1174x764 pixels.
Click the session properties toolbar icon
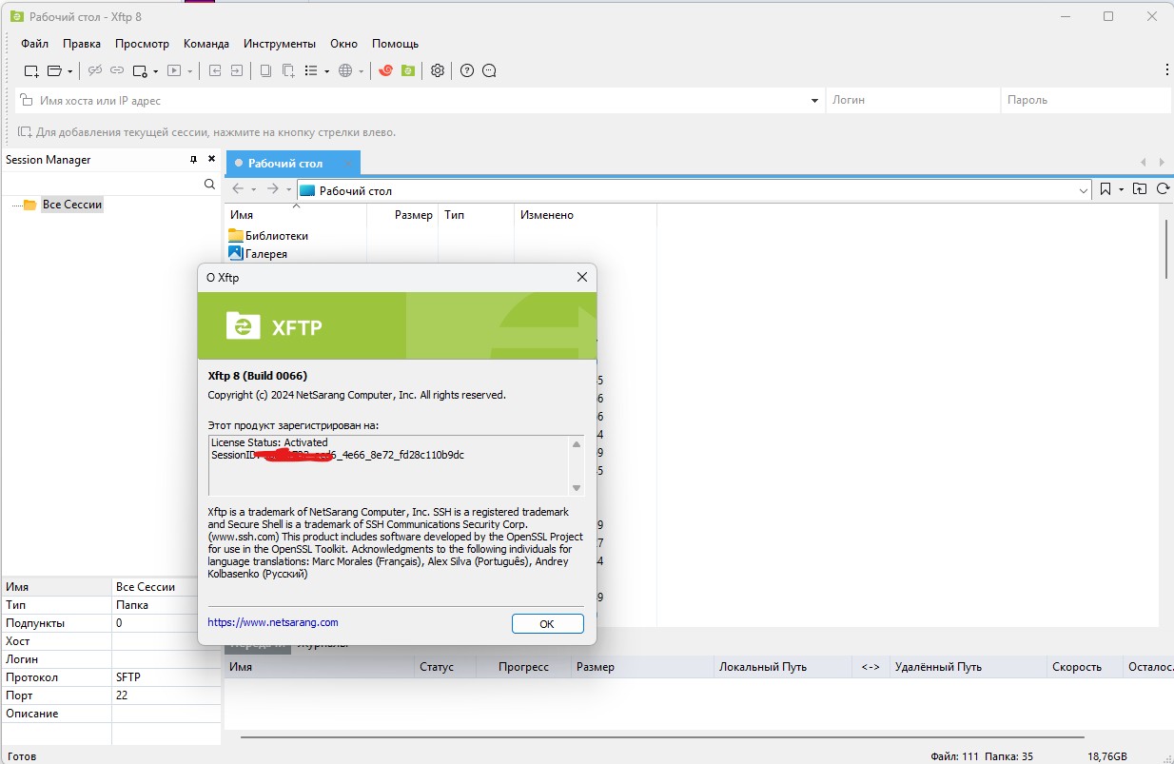point(140,70)
